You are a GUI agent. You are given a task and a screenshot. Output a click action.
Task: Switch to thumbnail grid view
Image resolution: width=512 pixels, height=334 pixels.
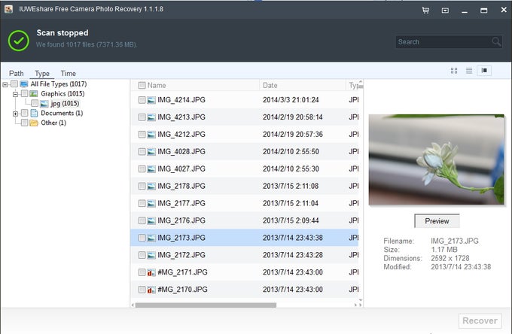(454, 71)
